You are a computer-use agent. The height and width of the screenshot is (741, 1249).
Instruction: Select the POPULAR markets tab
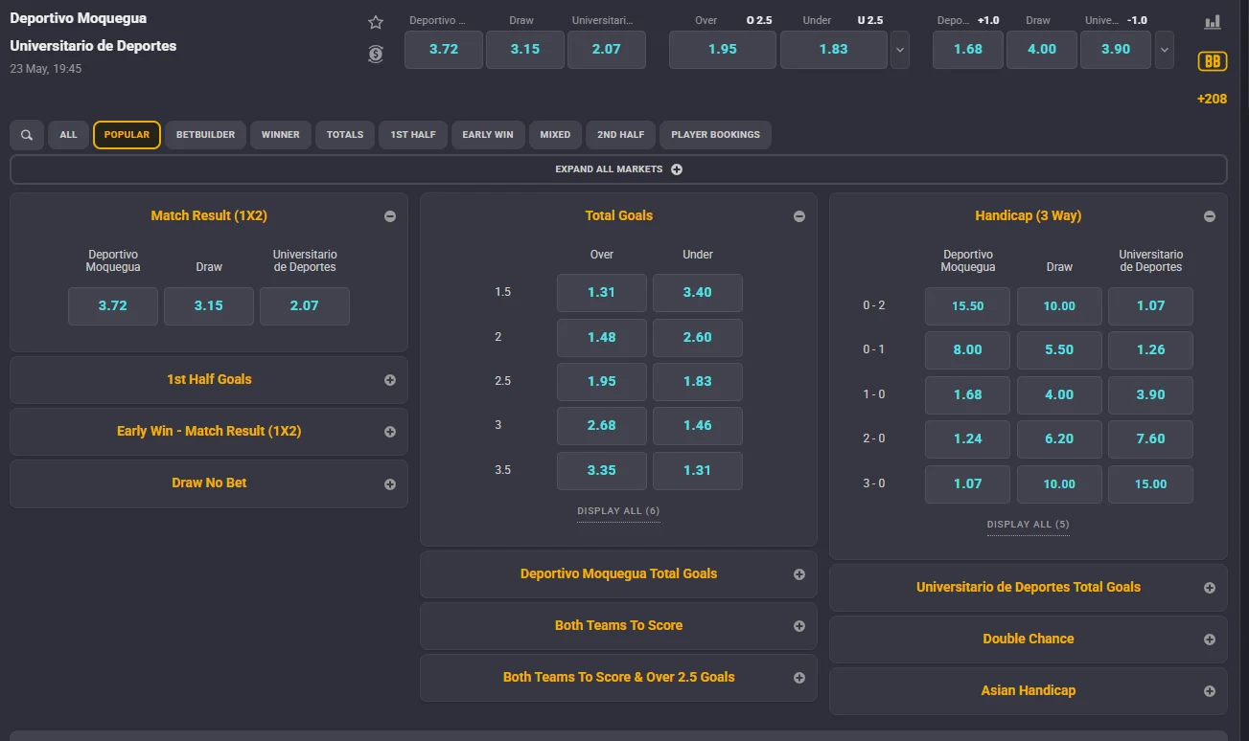click(127, 135)
